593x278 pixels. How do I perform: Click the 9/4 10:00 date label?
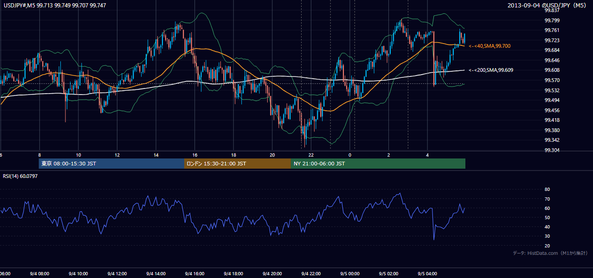(78, 273)
